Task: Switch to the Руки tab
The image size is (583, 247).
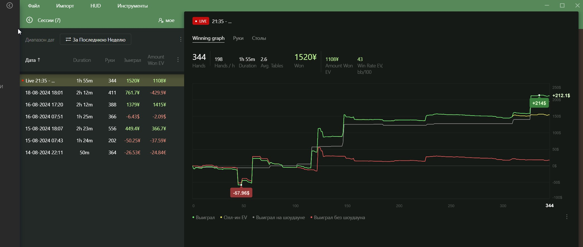Action: click(x=238, y=38)
